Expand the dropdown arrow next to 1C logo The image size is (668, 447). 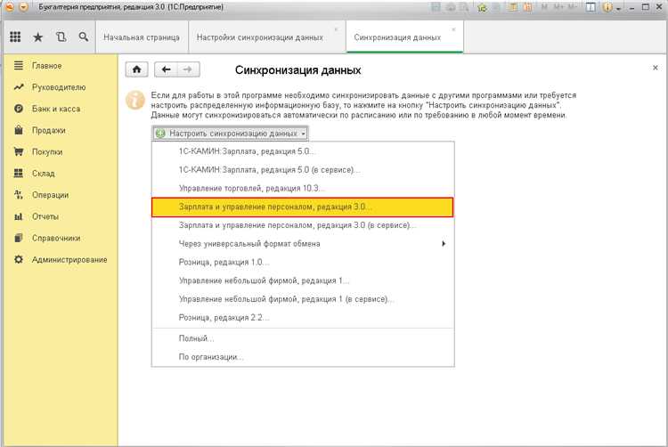[24, 7]
